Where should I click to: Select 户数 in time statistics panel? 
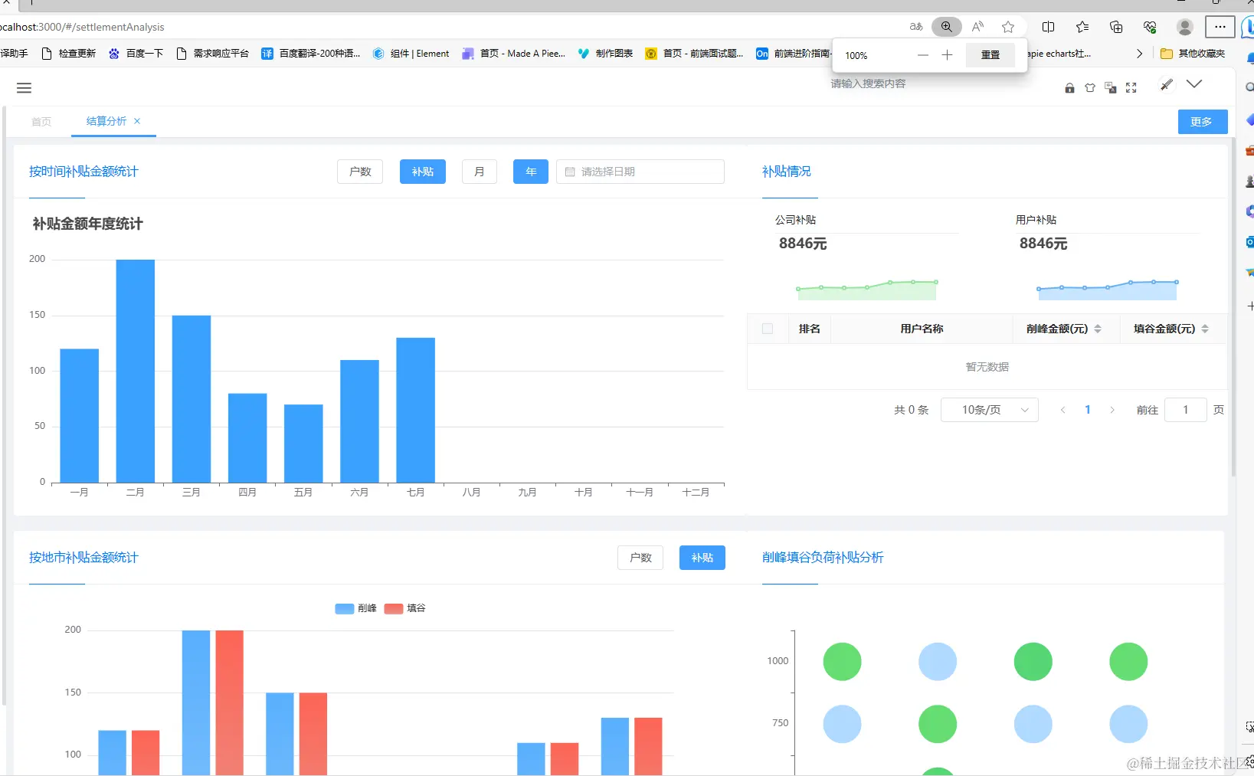[360, 172]
